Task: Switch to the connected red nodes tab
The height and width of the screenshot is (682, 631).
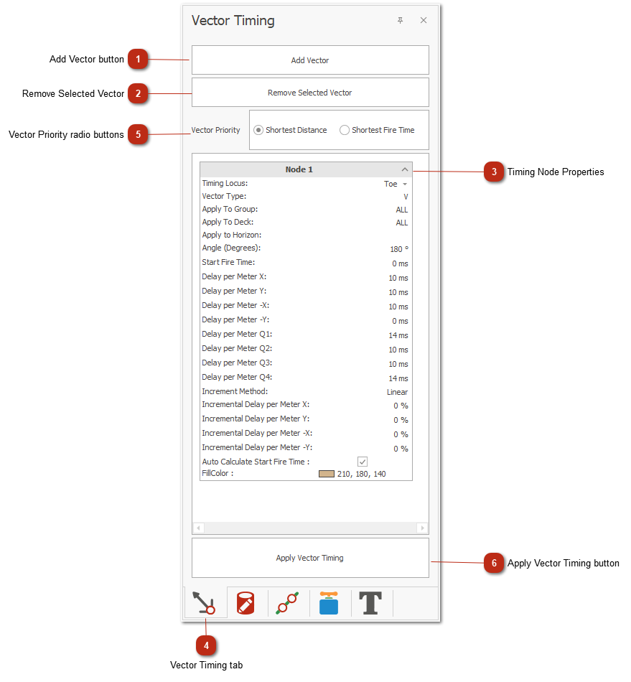Action: point(288,603)
